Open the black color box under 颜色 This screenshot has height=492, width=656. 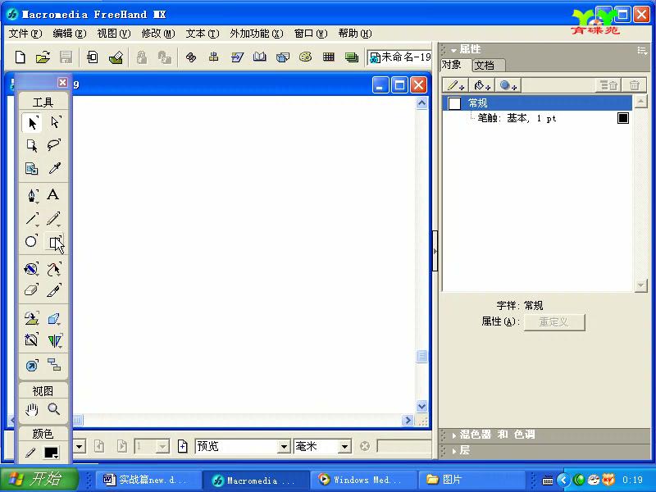tap(51, 453)
